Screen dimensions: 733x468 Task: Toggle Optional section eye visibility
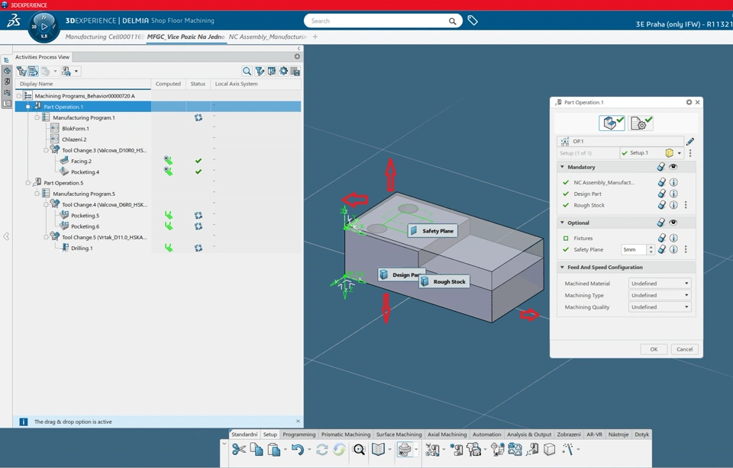tap(673, 223)
